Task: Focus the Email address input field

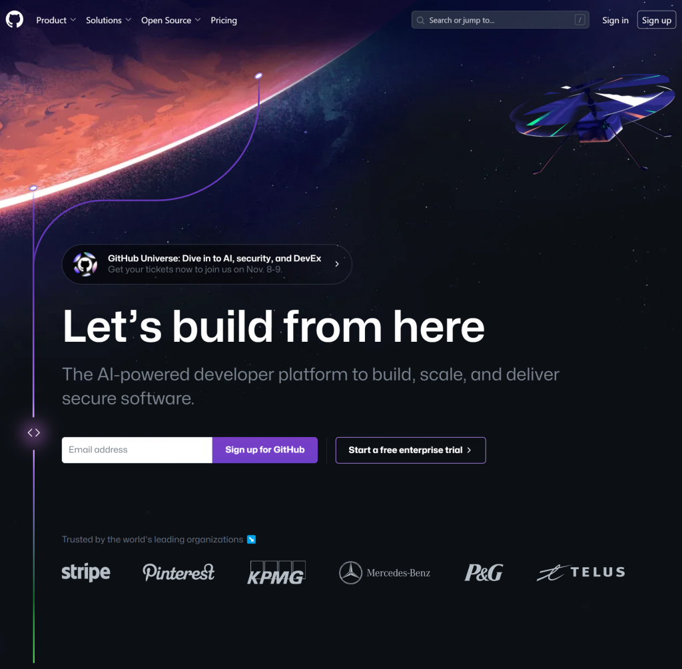Action: point(137,450)
